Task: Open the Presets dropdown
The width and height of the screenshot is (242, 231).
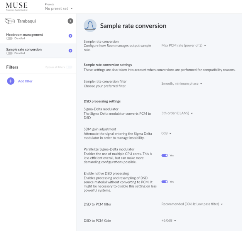Action: [x=59, y=8]
